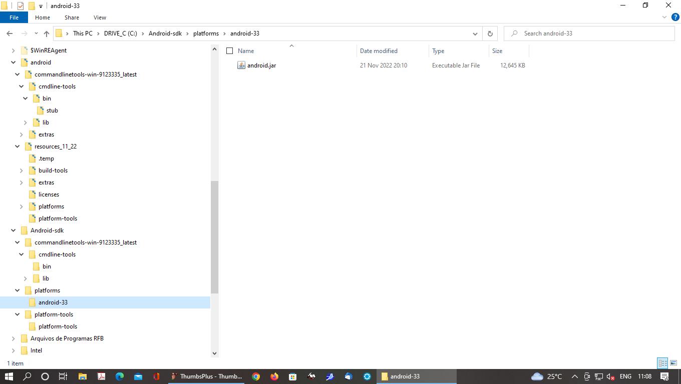
Task: Open File Explorer Help
Action: pos(675,17)
